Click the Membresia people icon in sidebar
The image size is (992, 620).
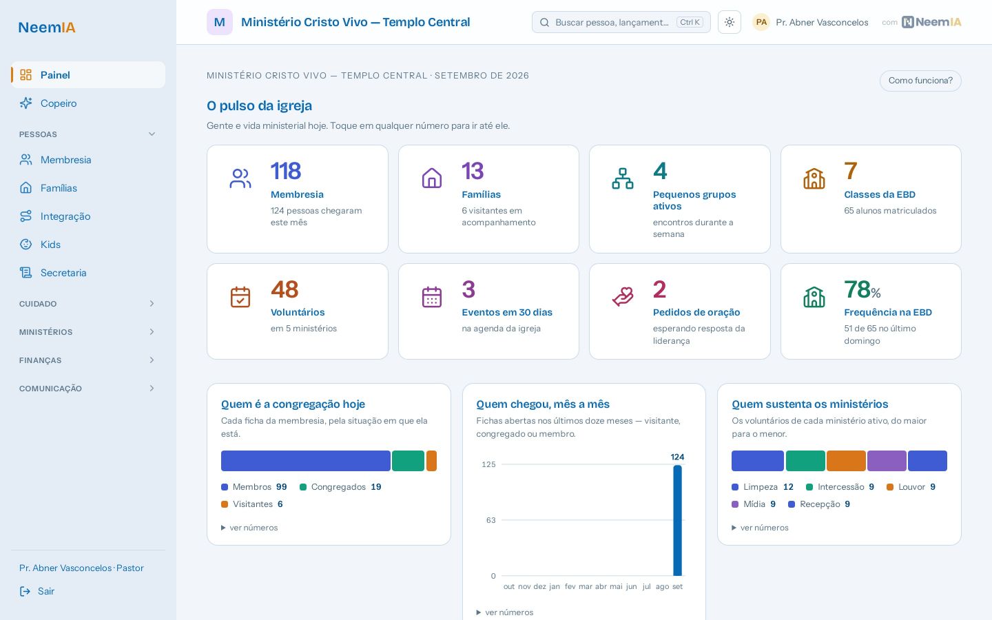pyautogui.click(x=25, y=160)
